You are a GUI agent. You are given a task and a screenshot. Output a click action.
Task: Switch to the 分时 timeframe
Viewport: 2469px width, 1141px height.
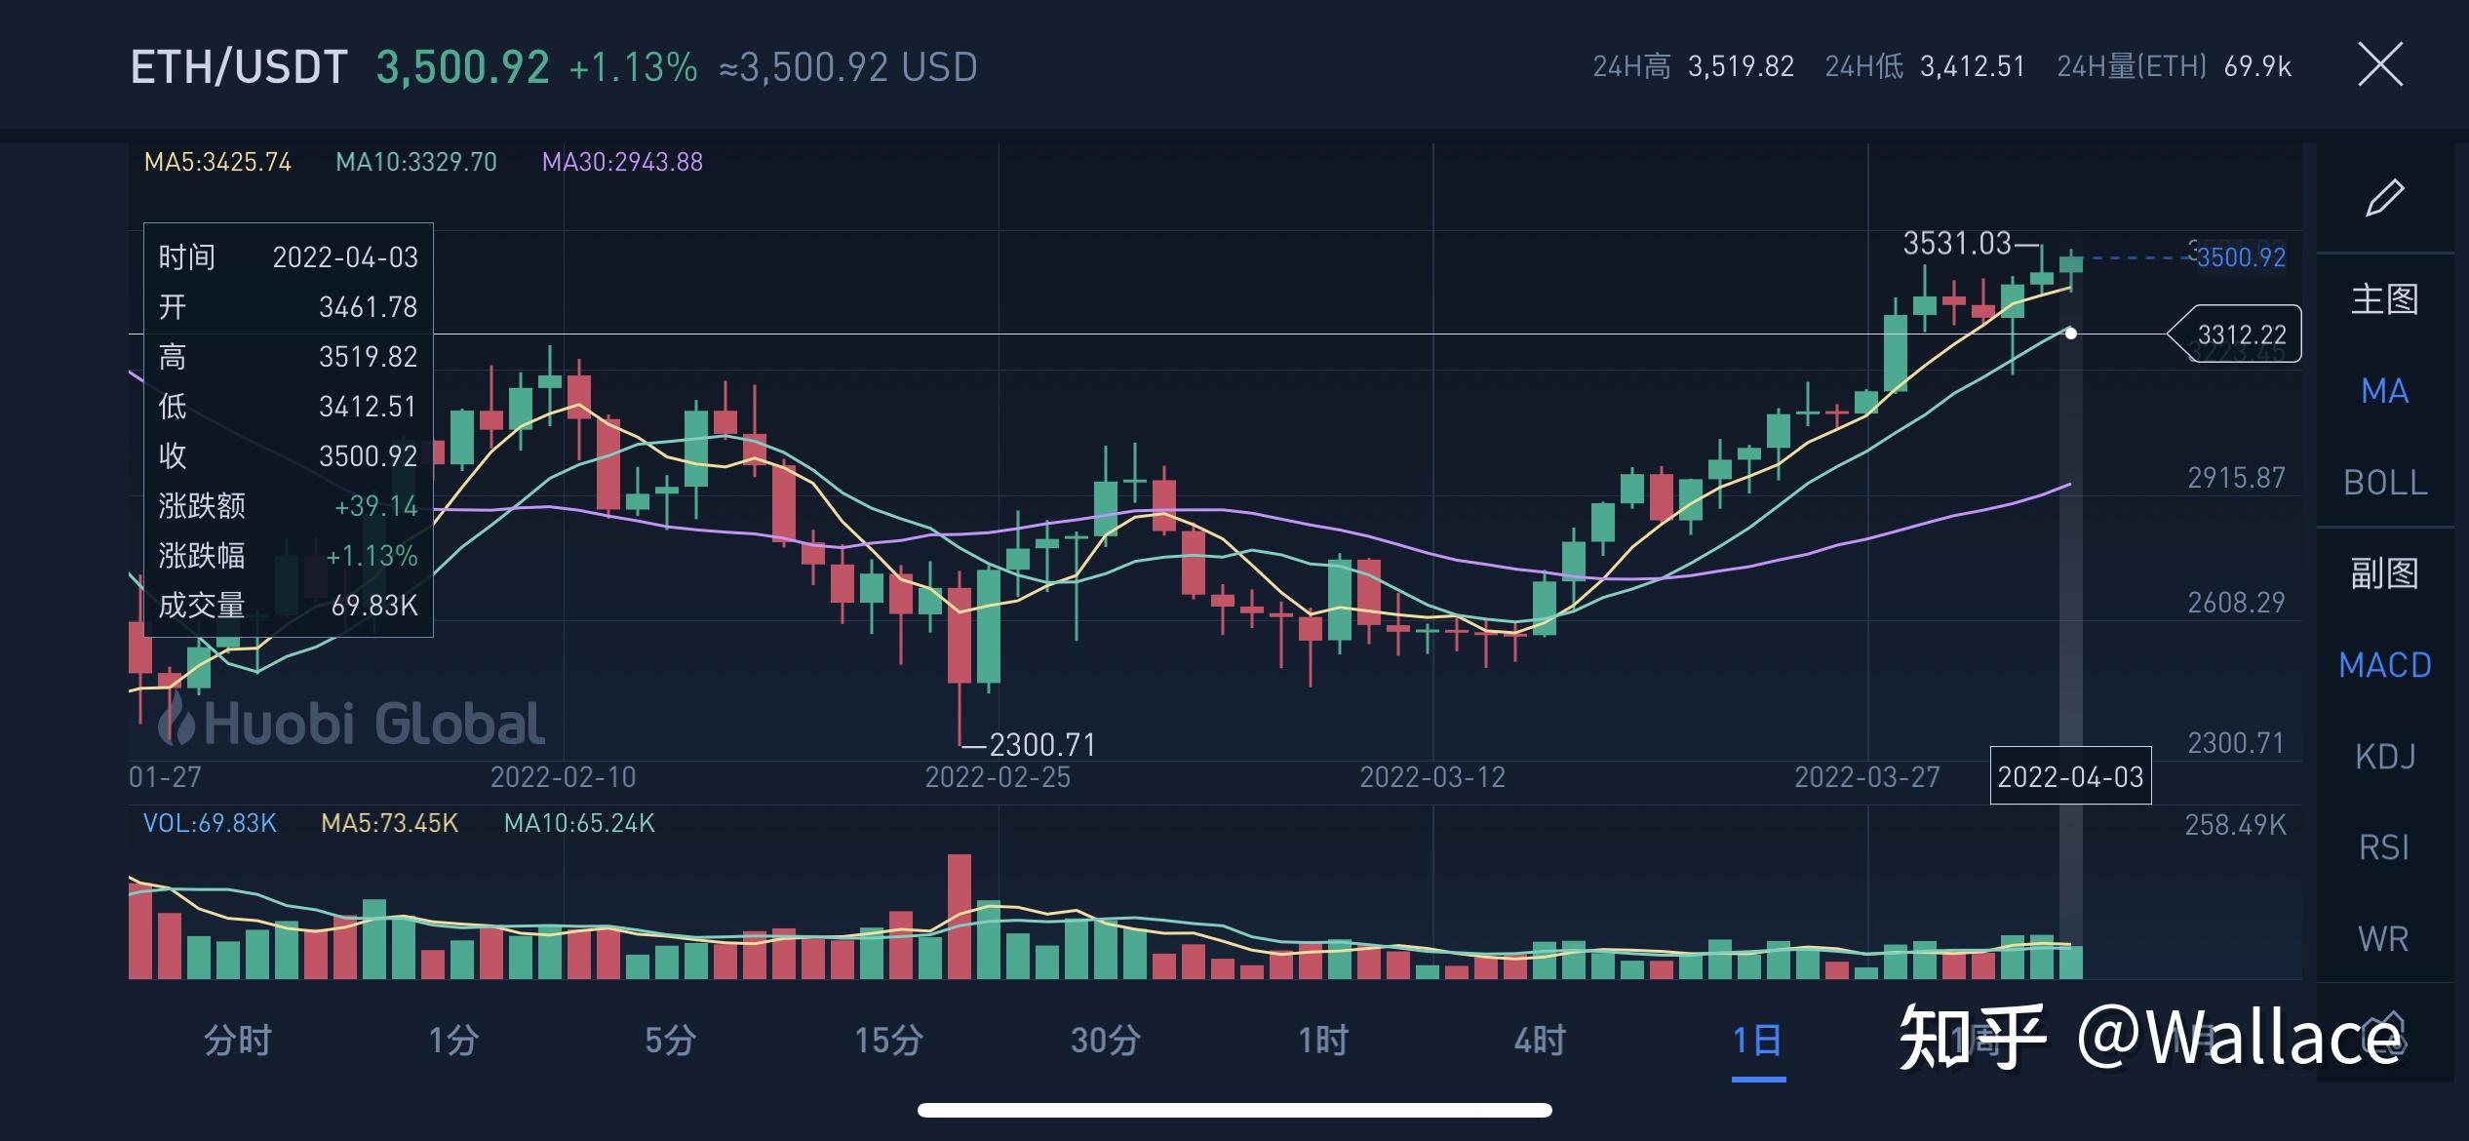tap(234, 1040)
